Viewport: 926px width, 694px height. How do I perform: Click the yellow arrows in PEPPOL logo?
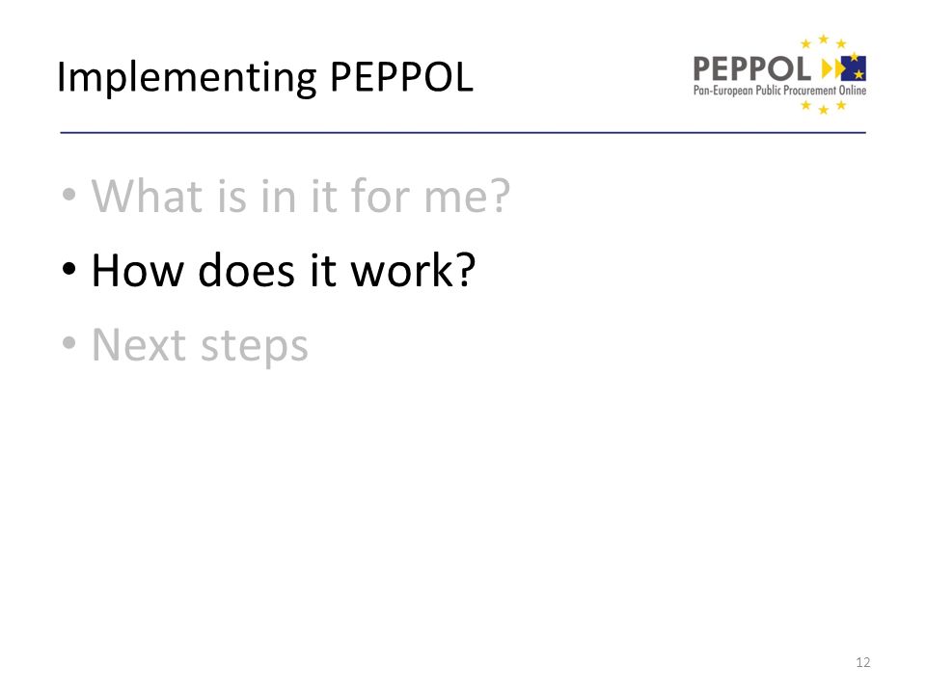pyautogui.click(x=832, y=68)
